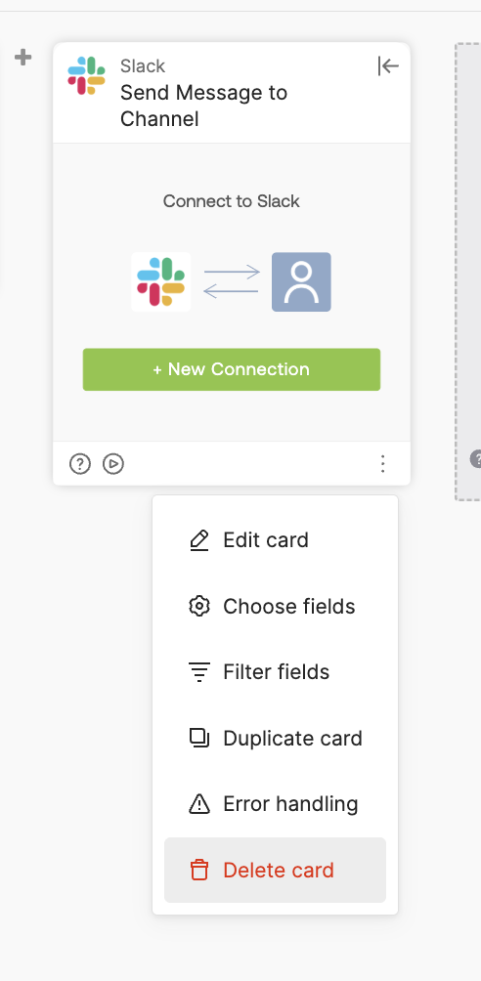481x981 pixels.
Task: Click the user avatar connection icon
Action: [301, 282]
